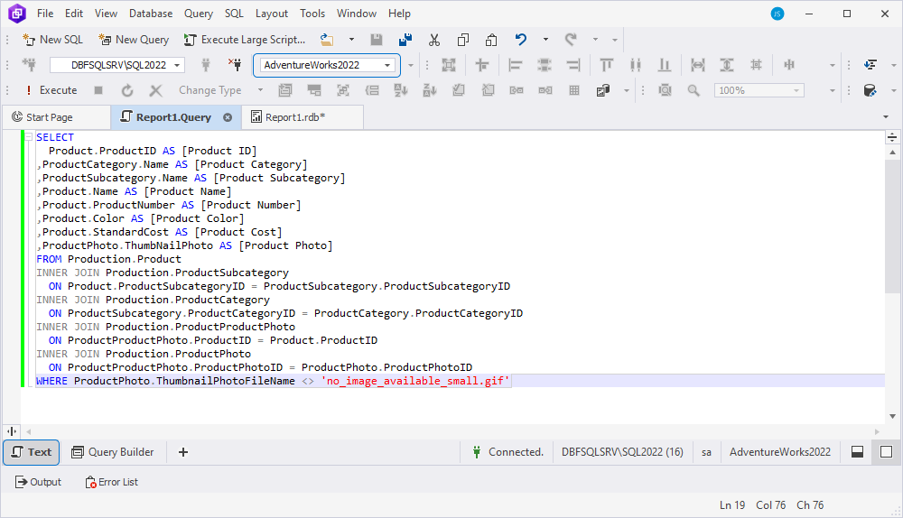Click the Save All icon

(x=405, y=40)
